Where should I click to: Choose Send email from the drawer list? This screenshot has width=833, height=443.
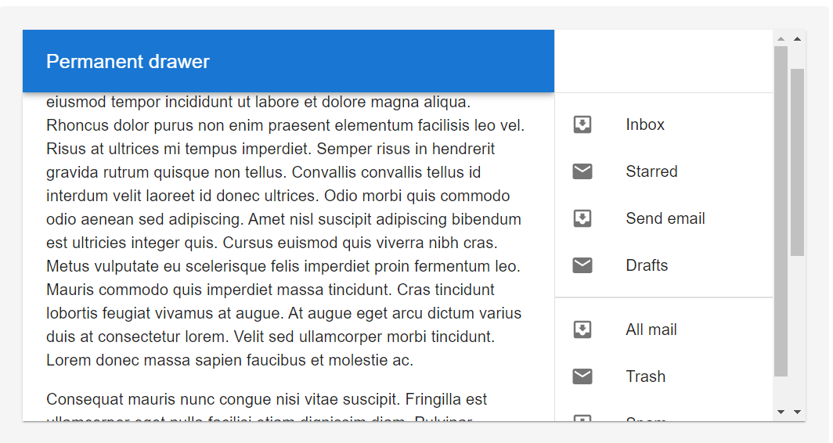(664, 218)
